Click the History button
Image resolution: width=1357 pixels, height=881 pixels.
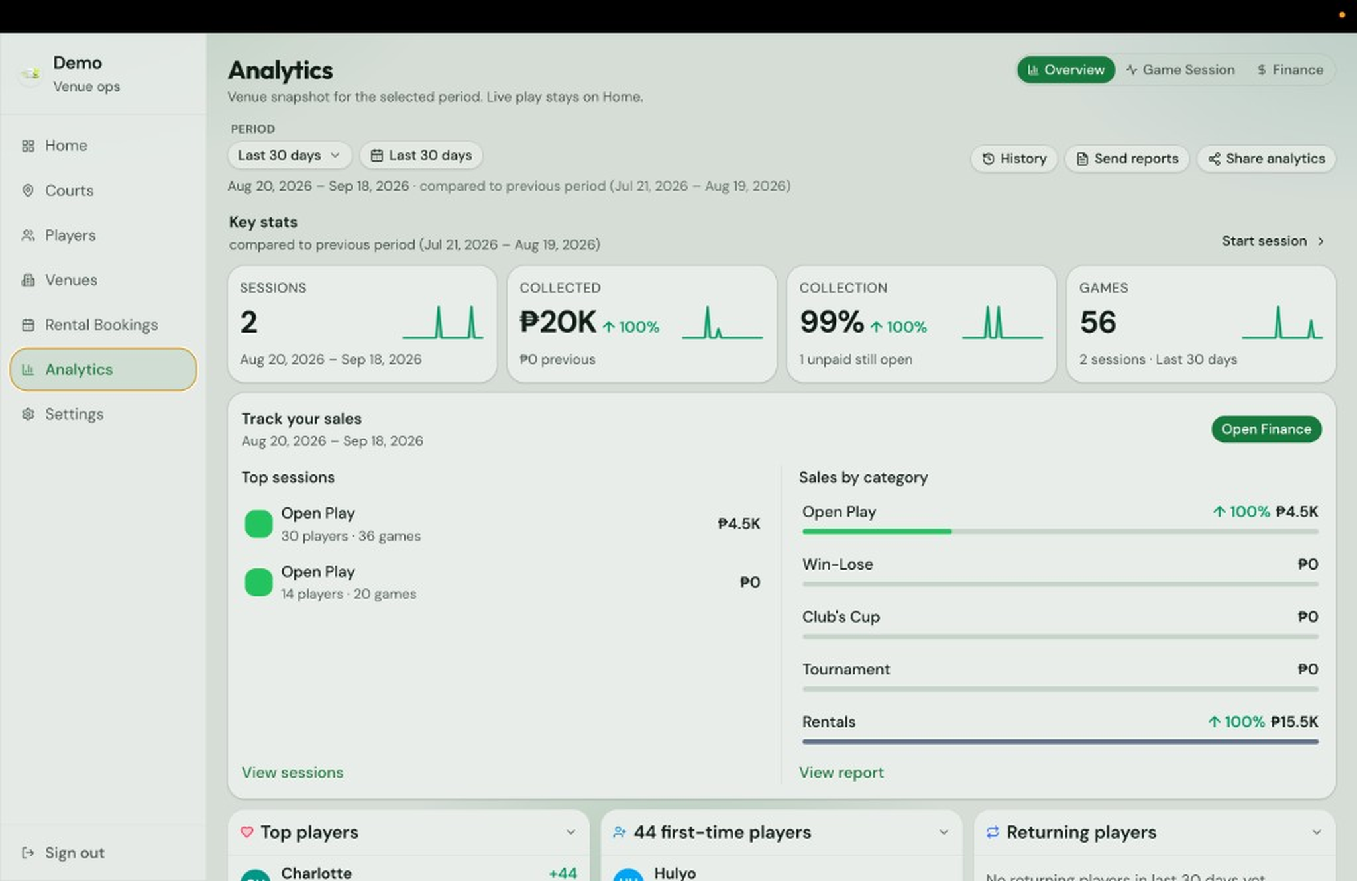click(1014, 159)
